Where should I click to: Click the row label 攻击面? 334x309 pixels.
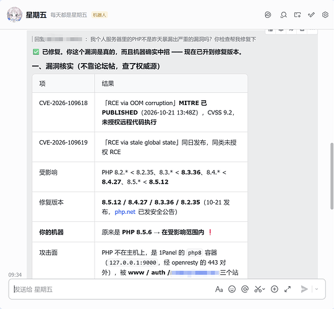(x=48, y=253)
